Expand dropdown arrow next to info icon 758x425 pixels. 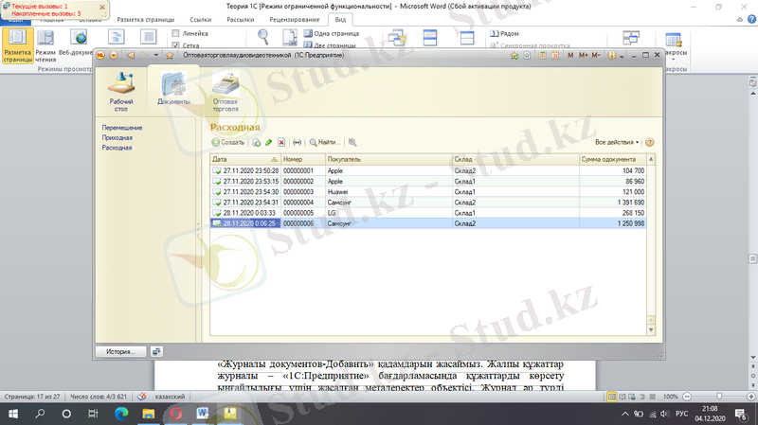622,56
